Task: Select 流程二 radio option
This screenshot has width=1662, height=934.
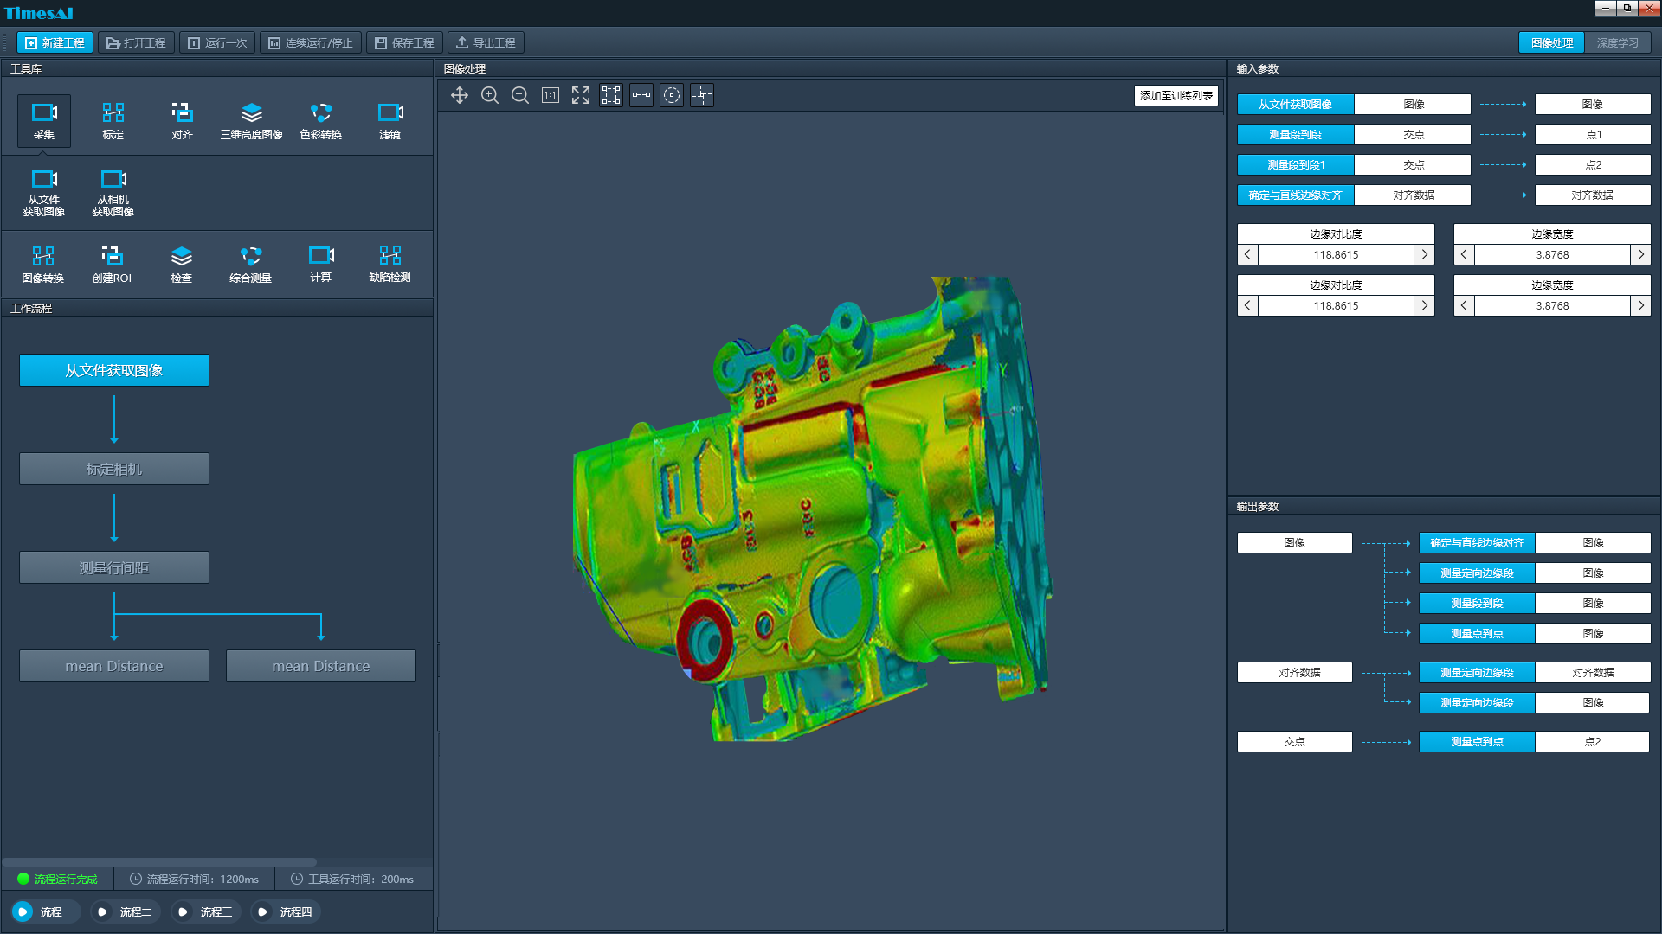Action: (x=126, y=912)
